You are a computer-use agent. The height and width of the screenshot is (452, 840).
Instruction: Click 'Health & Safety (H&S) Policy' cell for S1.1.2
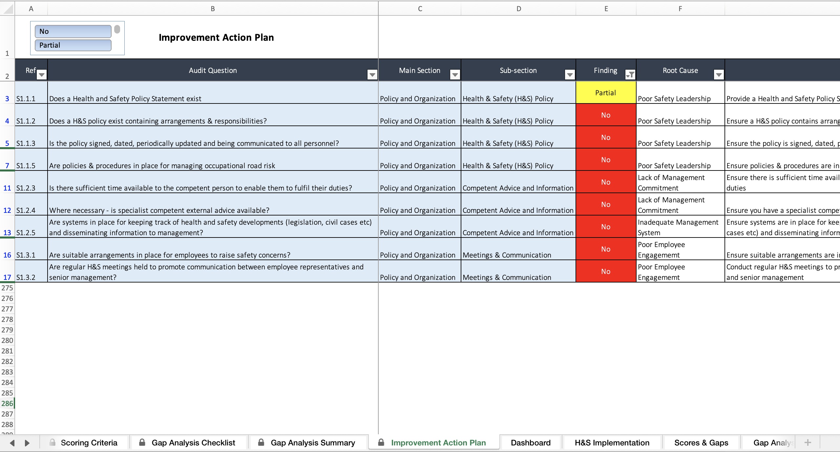coord(518,115)
